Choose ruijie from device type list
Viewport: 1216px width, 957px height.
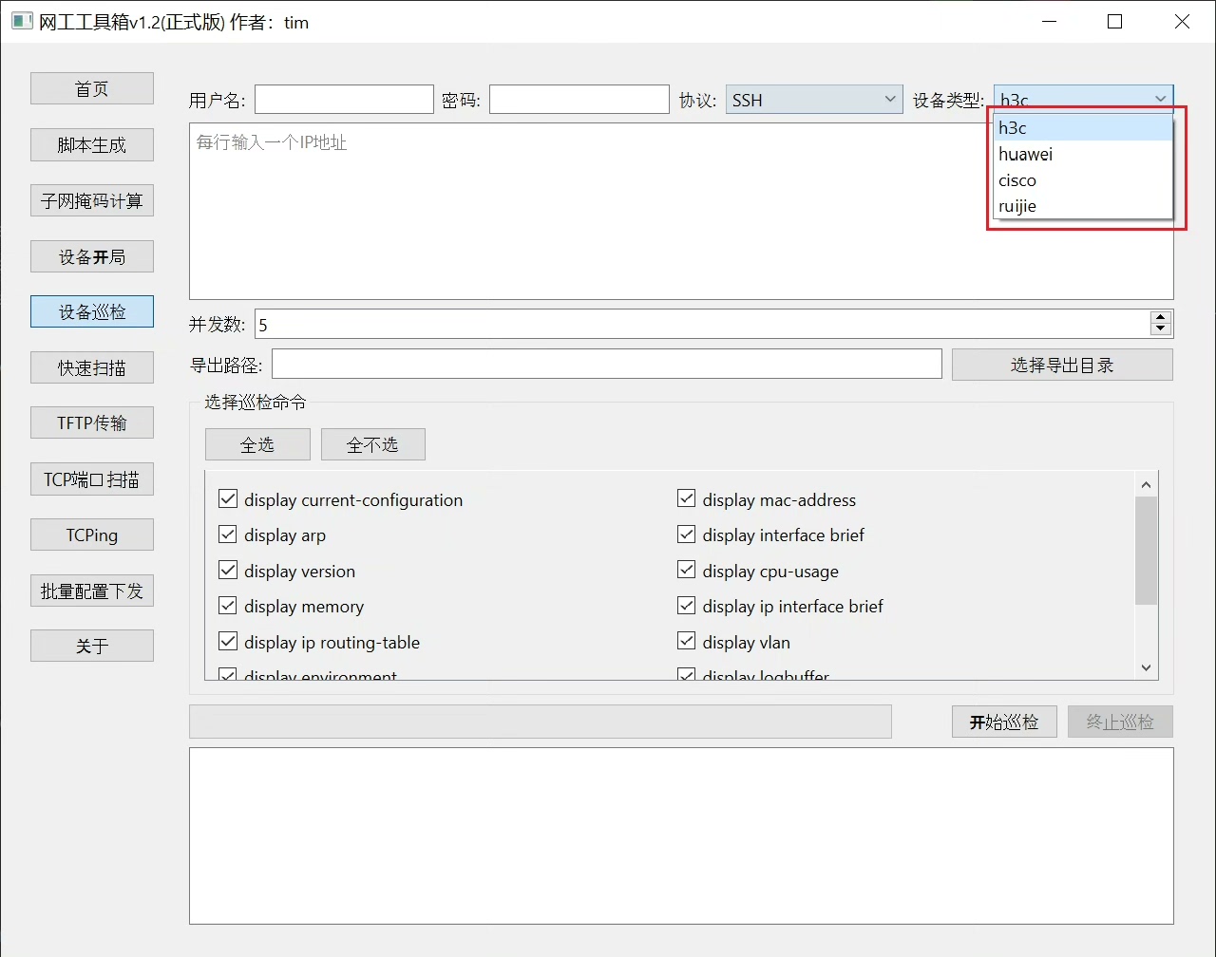[x=1083, y=206]
